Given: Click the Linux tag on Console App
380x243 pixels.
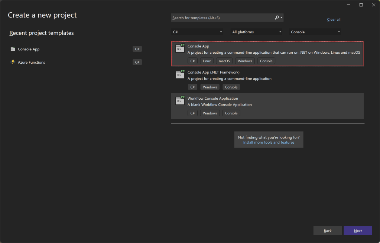Looking at the screenshot, I should pyautogui.click(x=207, y=61).
